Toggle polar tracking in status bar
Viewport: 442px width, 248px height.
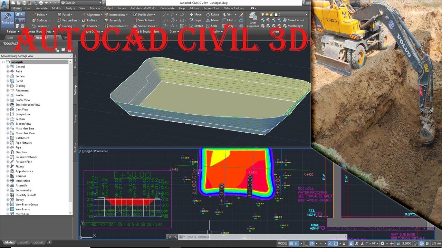(311, 243)
